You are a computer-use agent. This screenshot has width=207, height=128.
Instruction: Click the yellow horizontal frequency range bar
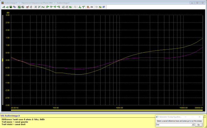tap(107, 110)
